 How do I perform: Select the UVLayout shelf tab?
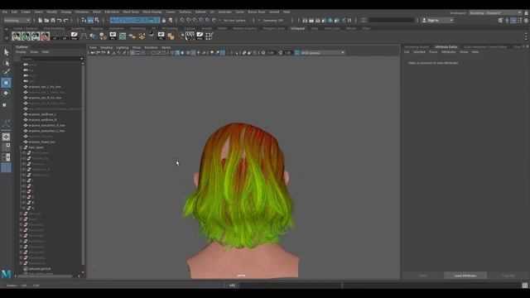pyautogui.click(x=297, y=28)
